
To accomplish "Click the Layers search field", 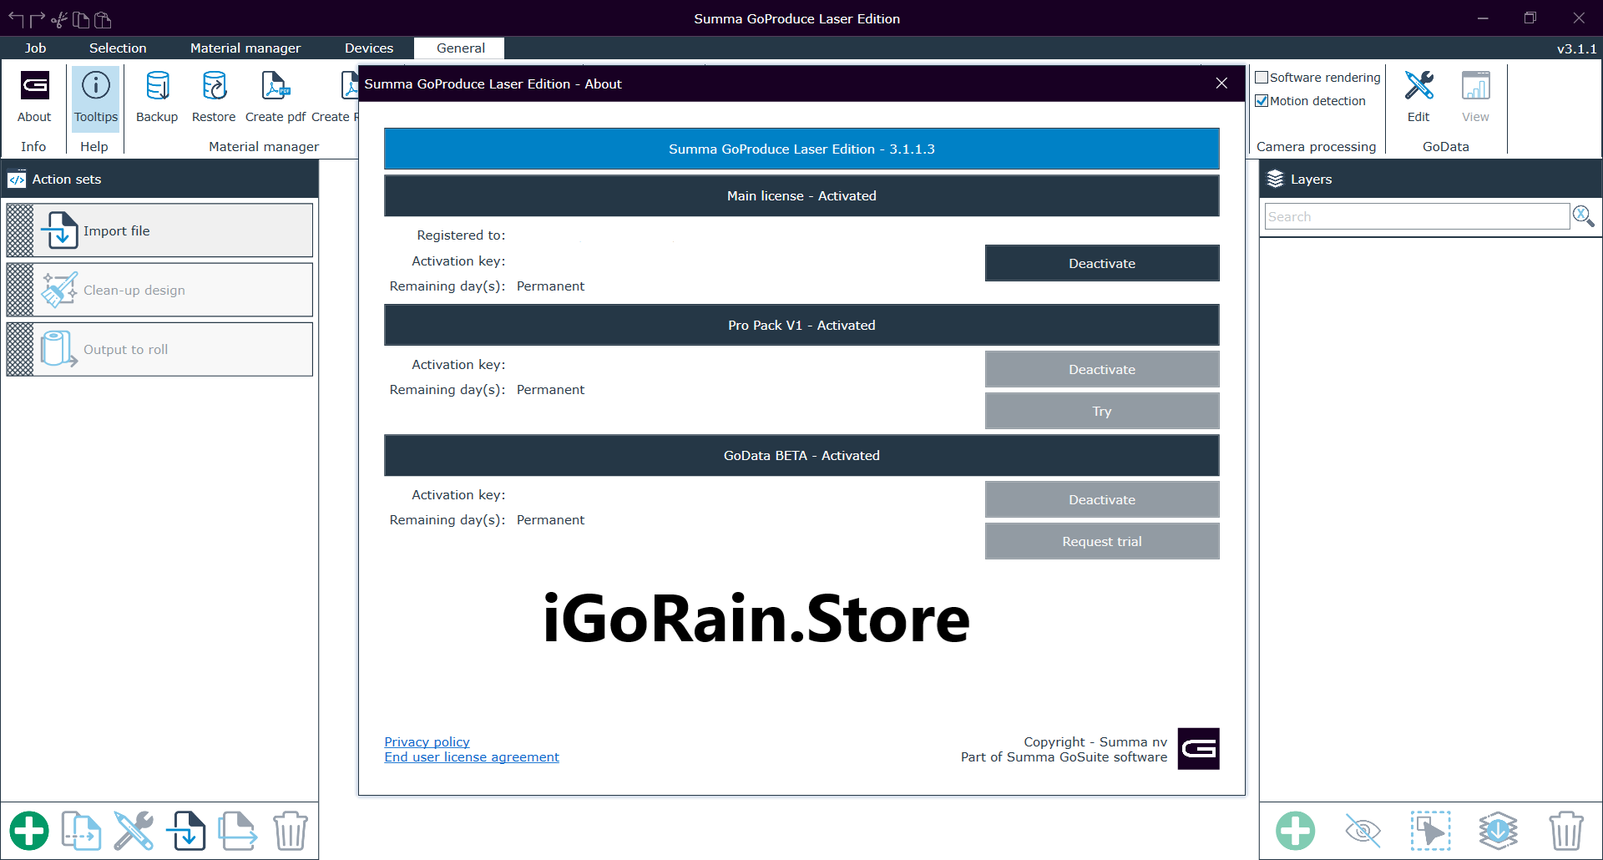I will (1416, 217).
